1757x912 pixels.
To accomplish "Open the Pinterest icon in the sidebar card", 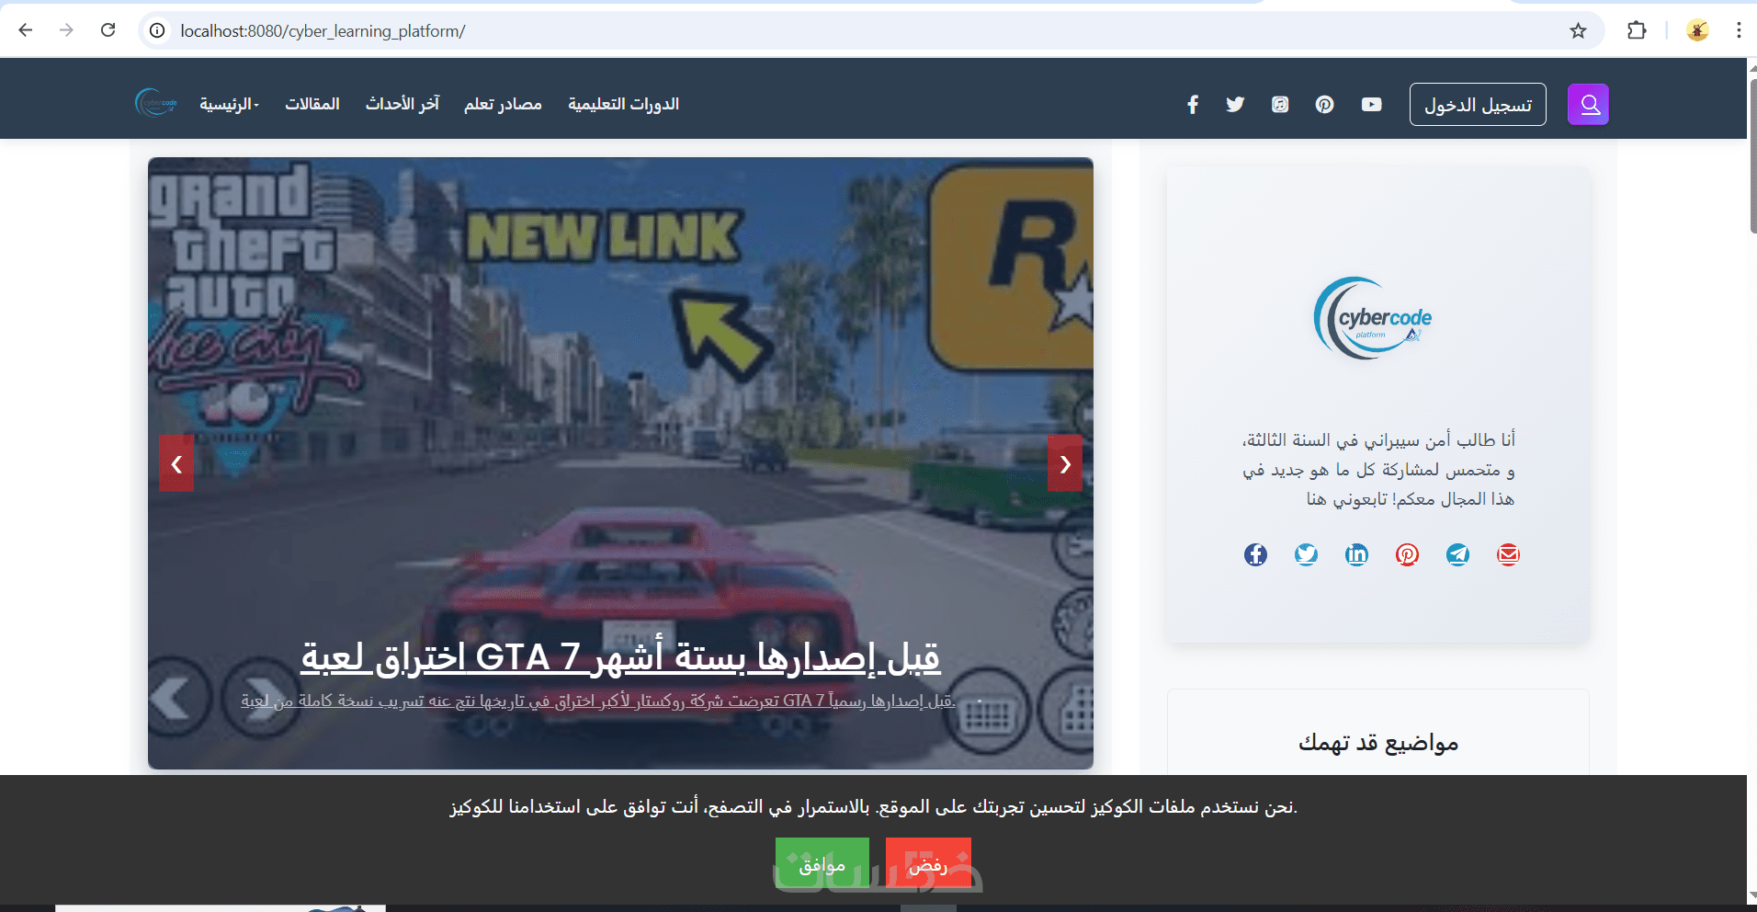I will 1407,554.
